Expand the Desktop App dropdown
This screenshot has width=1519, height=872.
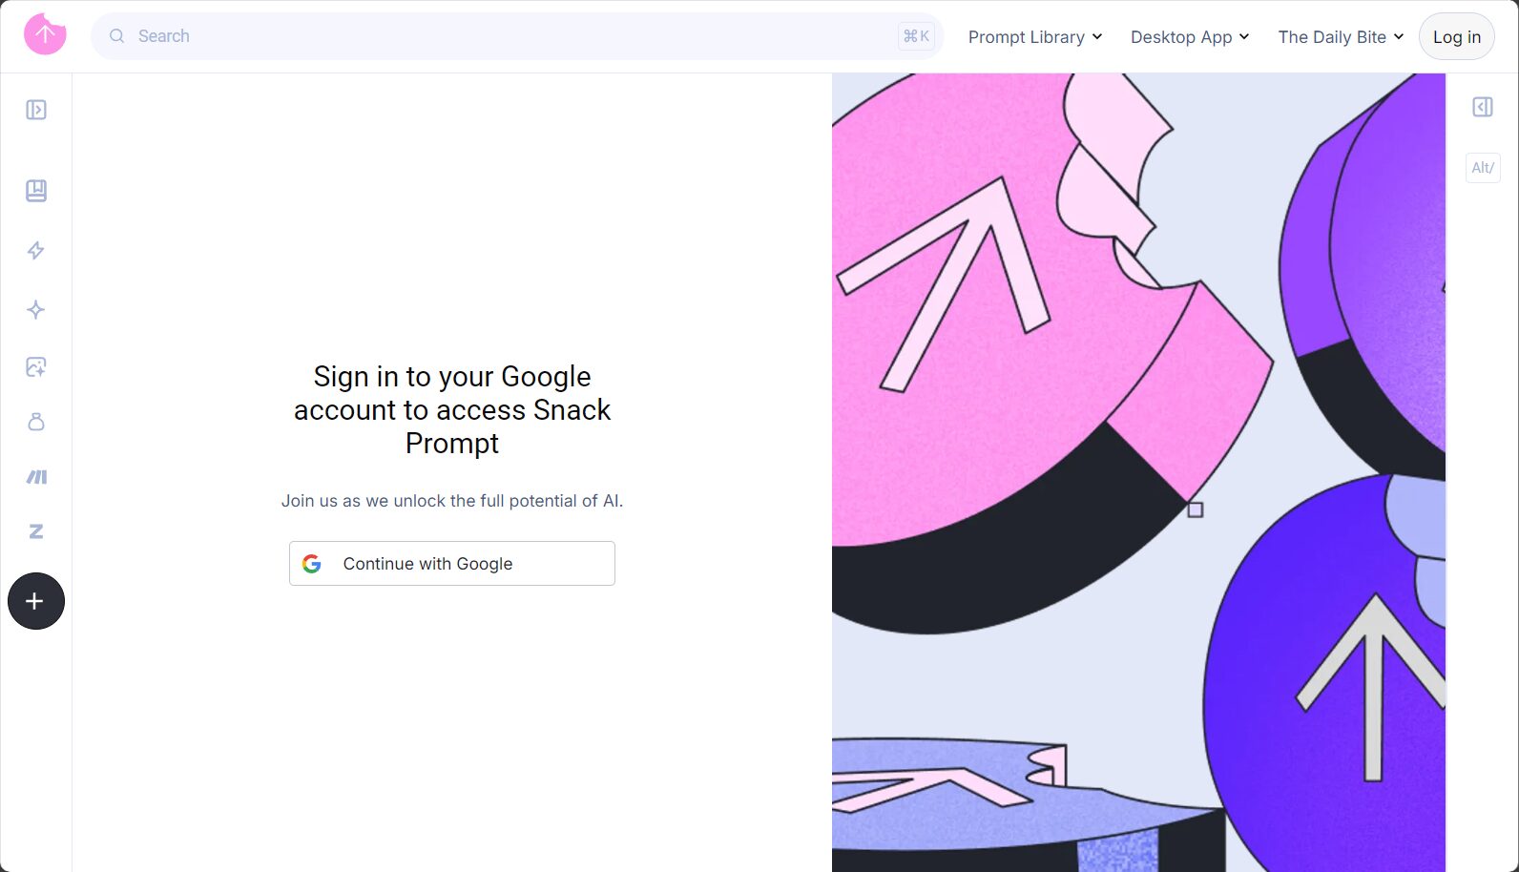pos(1190,37)
